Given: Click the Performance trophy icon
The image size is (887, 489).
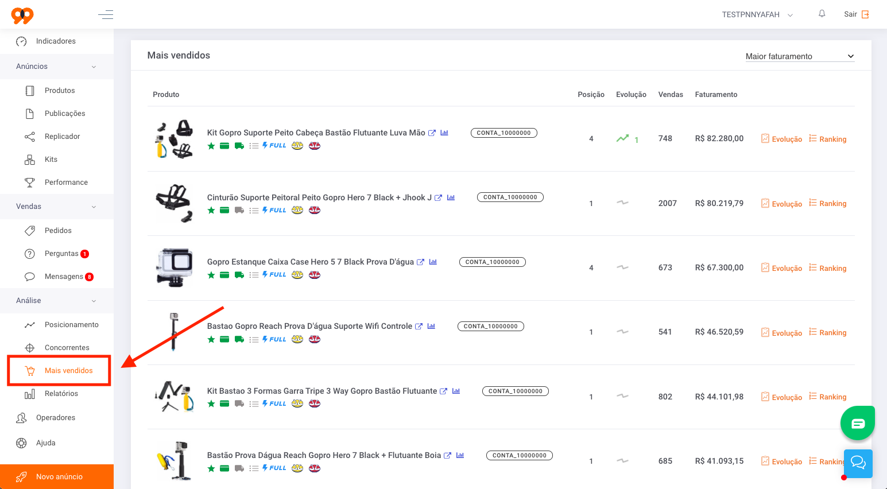Looking at the screenshot, I should (x=30, y=183).
